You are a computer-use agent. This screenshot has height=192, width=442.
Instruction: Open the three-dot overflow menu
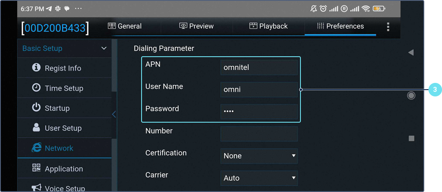click(388, 27)
